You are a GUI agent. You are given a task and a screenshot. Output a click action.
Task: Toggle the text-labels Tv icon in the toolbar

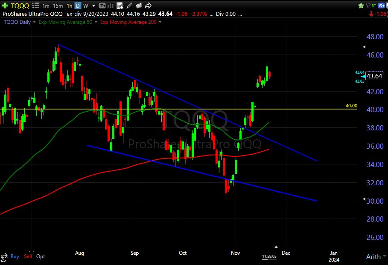pyautogui.click(x=102, y=6)
